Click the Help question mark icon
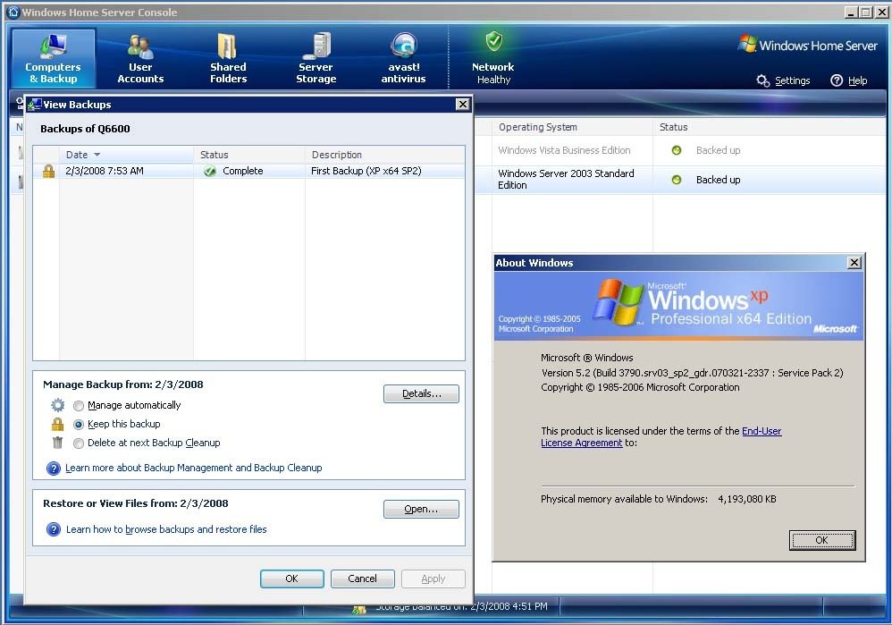Viewport: 892px width, 625px height. (x=837, y=80)
